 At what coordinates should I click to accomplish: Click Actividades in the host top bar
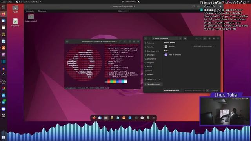6,2
